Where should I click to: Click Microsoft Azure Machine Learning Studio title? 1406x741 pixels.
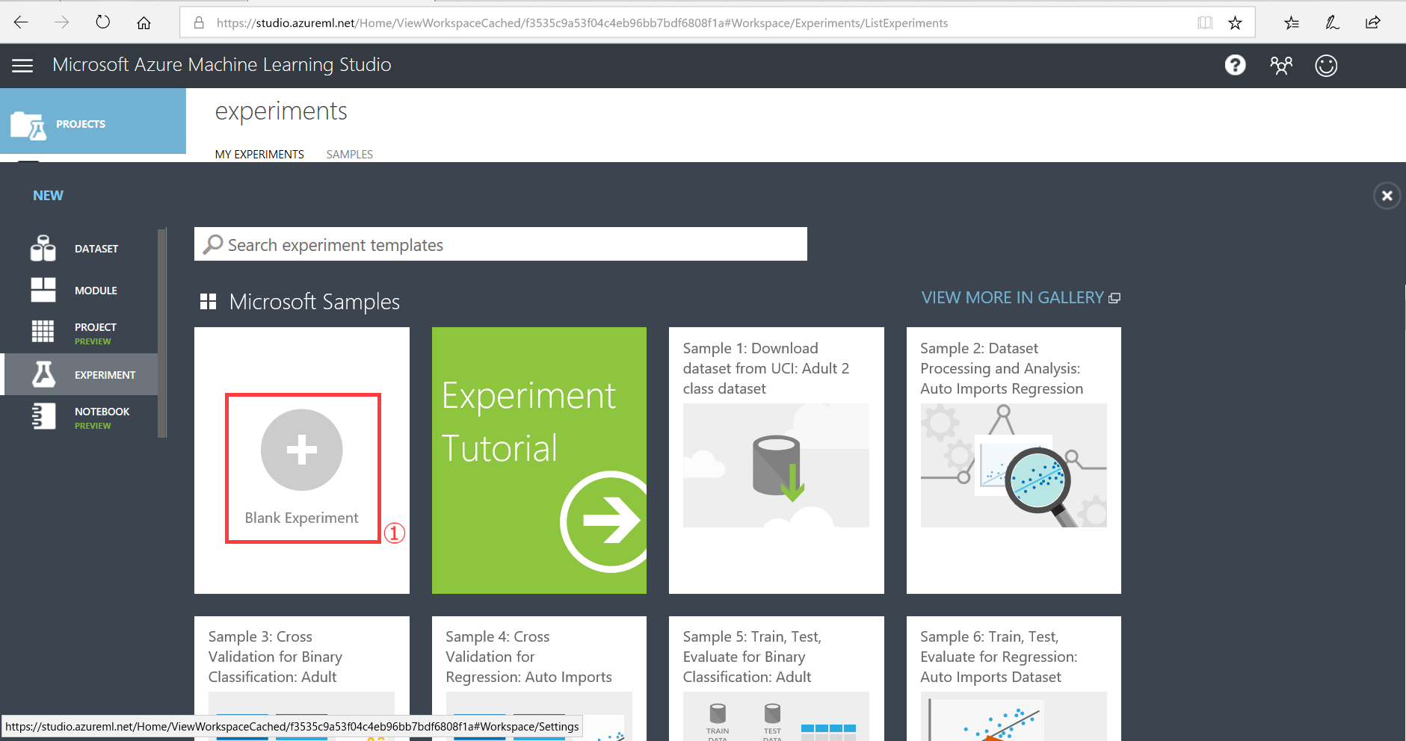222,65
